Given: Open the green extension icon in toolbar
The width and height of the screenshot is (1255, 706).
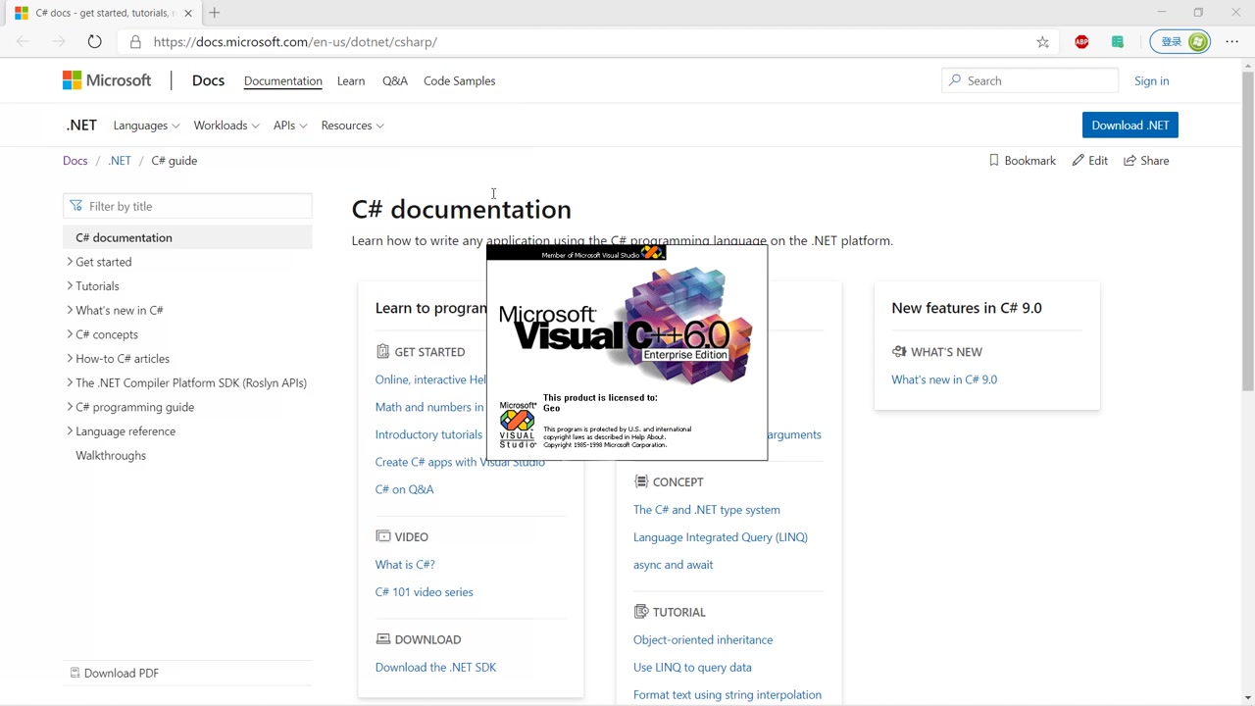Looking at the screenshot, I should click(1117, 42).
